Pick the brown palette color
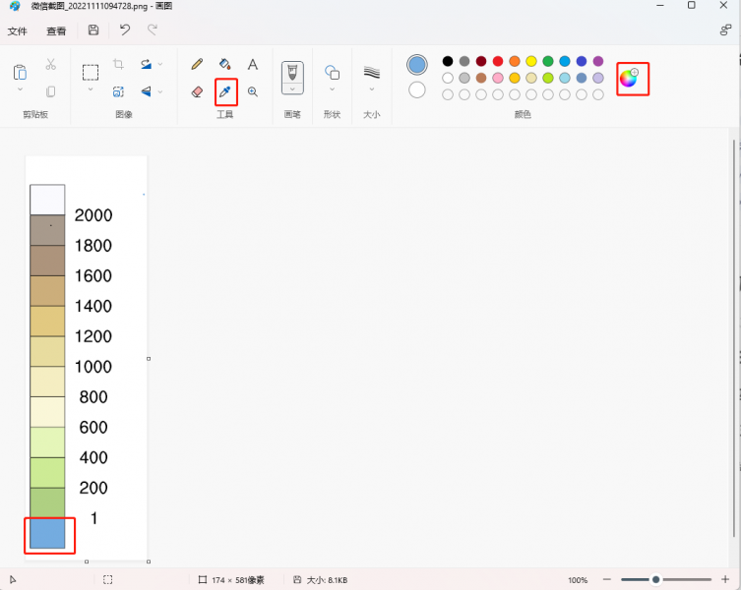This screenshot has height=590, width=741. point(481,78)
